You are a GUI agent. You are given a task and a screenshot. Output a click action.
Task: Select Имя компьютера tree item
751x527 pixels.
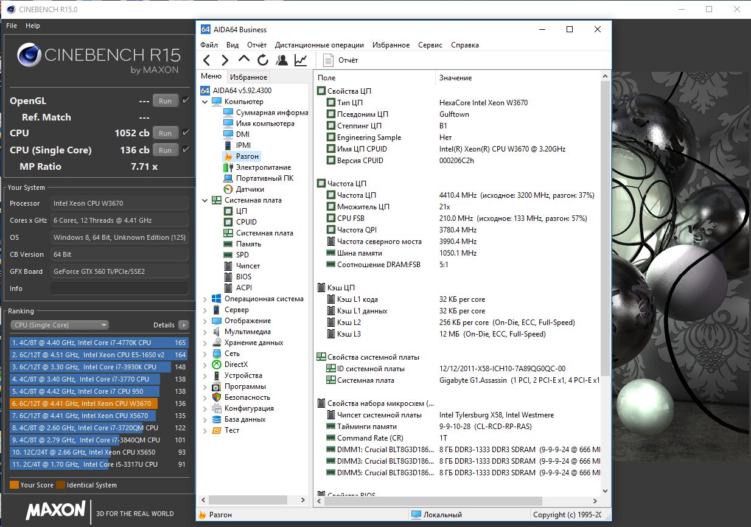[x=259, y=124]
